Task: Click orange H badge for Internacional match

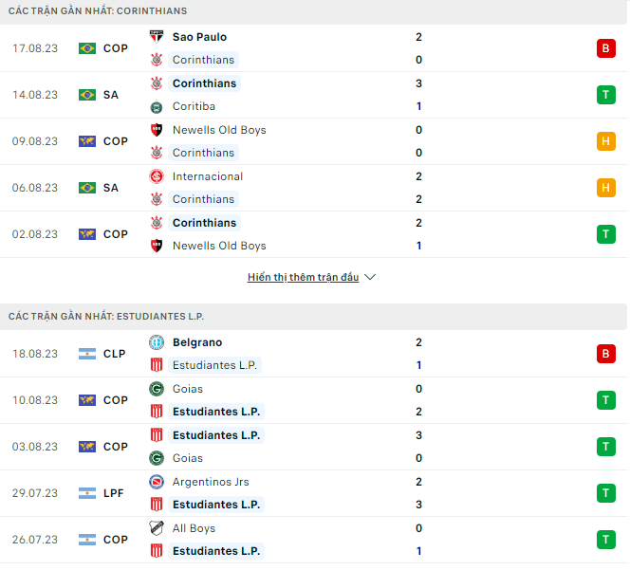Action: tap(605, 188)
